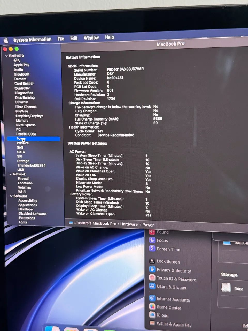248x331 pixels.
Task: Select Audio in the sidebar
Action: (x=18, y=70)
